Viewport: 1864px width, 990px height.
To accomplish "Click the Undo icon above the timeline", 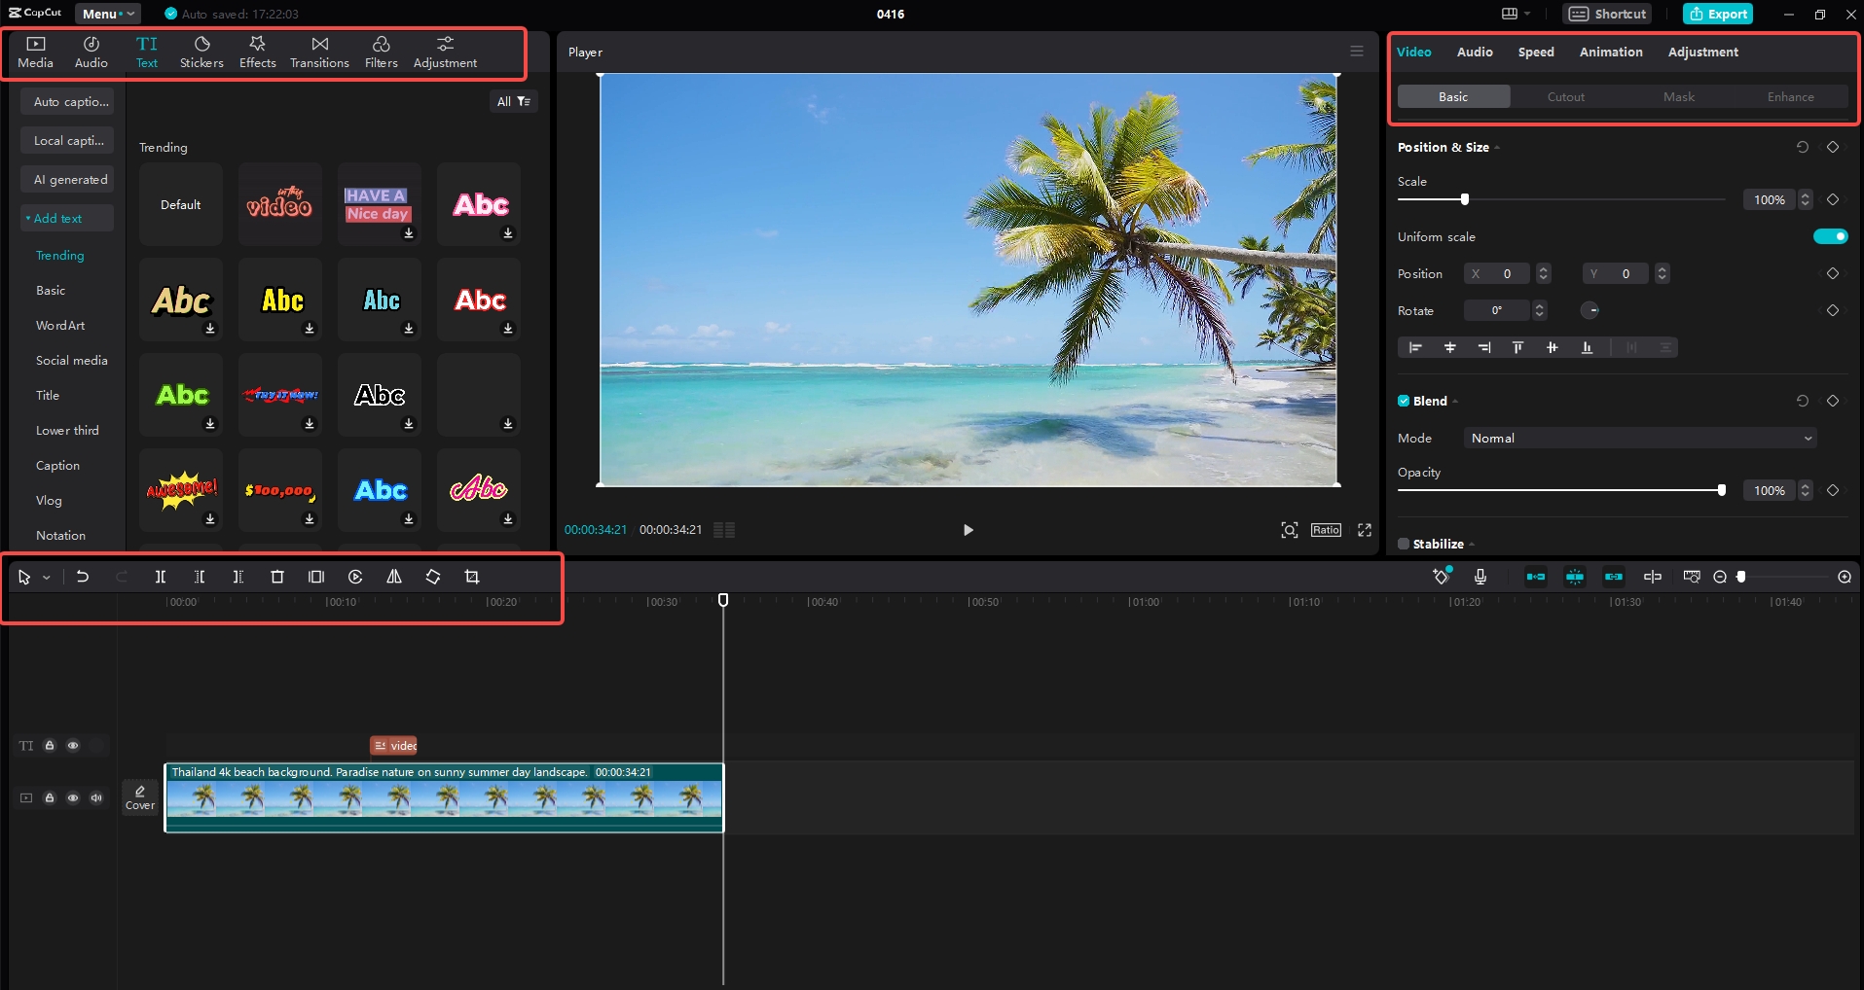I will pos(83,576).
